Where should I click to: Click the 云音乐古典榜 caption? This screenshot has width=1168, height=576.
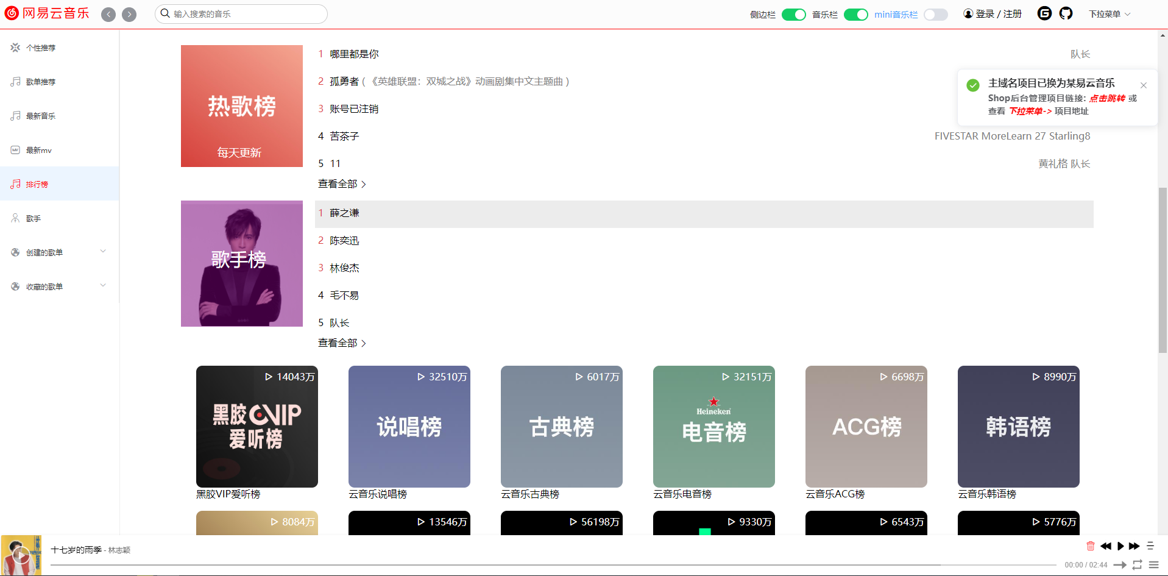(x=530, y=494)
